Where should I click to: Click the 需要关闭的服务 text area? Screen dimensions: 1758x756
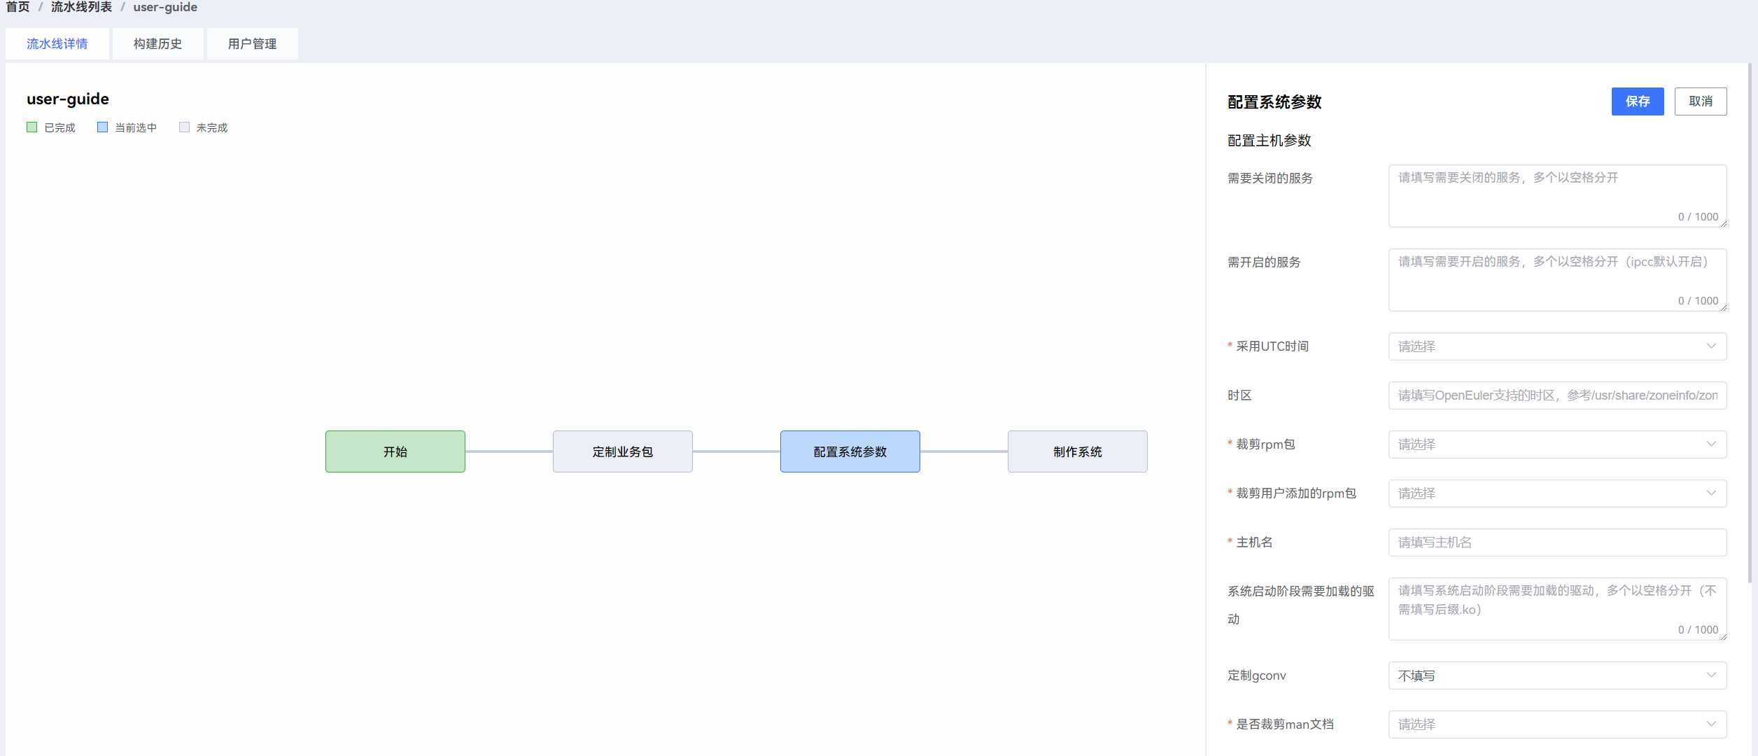1556,195
